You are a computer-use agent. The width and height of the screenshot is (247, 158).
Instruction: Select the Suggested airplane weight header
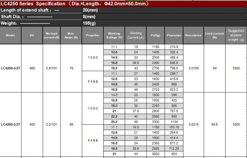(x=236, y=35)
